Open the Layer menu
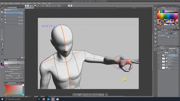This screenshot has height=101, width=180. [23, 3]
